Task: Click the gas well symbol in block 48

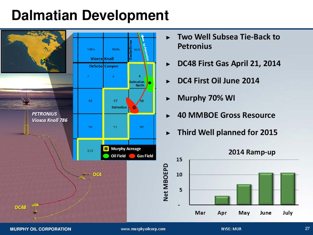Action: (x=134, y=107)
